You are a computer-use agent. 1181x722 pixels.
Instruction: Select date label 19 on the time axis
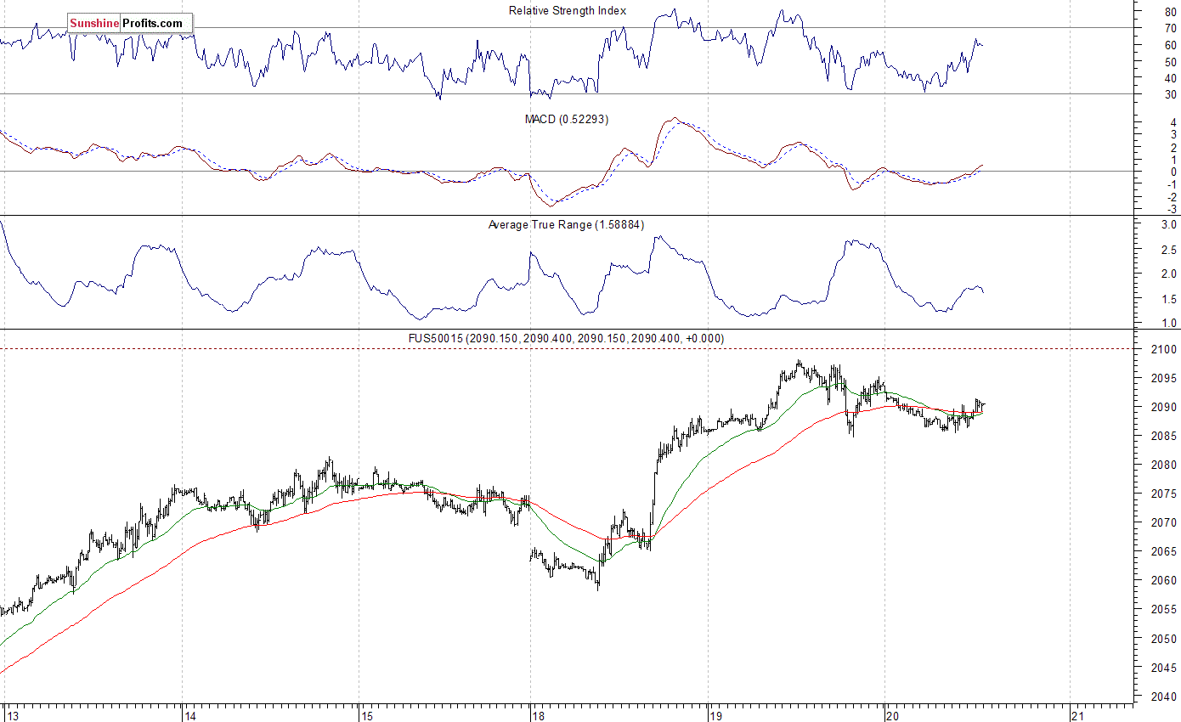(715, 715)
